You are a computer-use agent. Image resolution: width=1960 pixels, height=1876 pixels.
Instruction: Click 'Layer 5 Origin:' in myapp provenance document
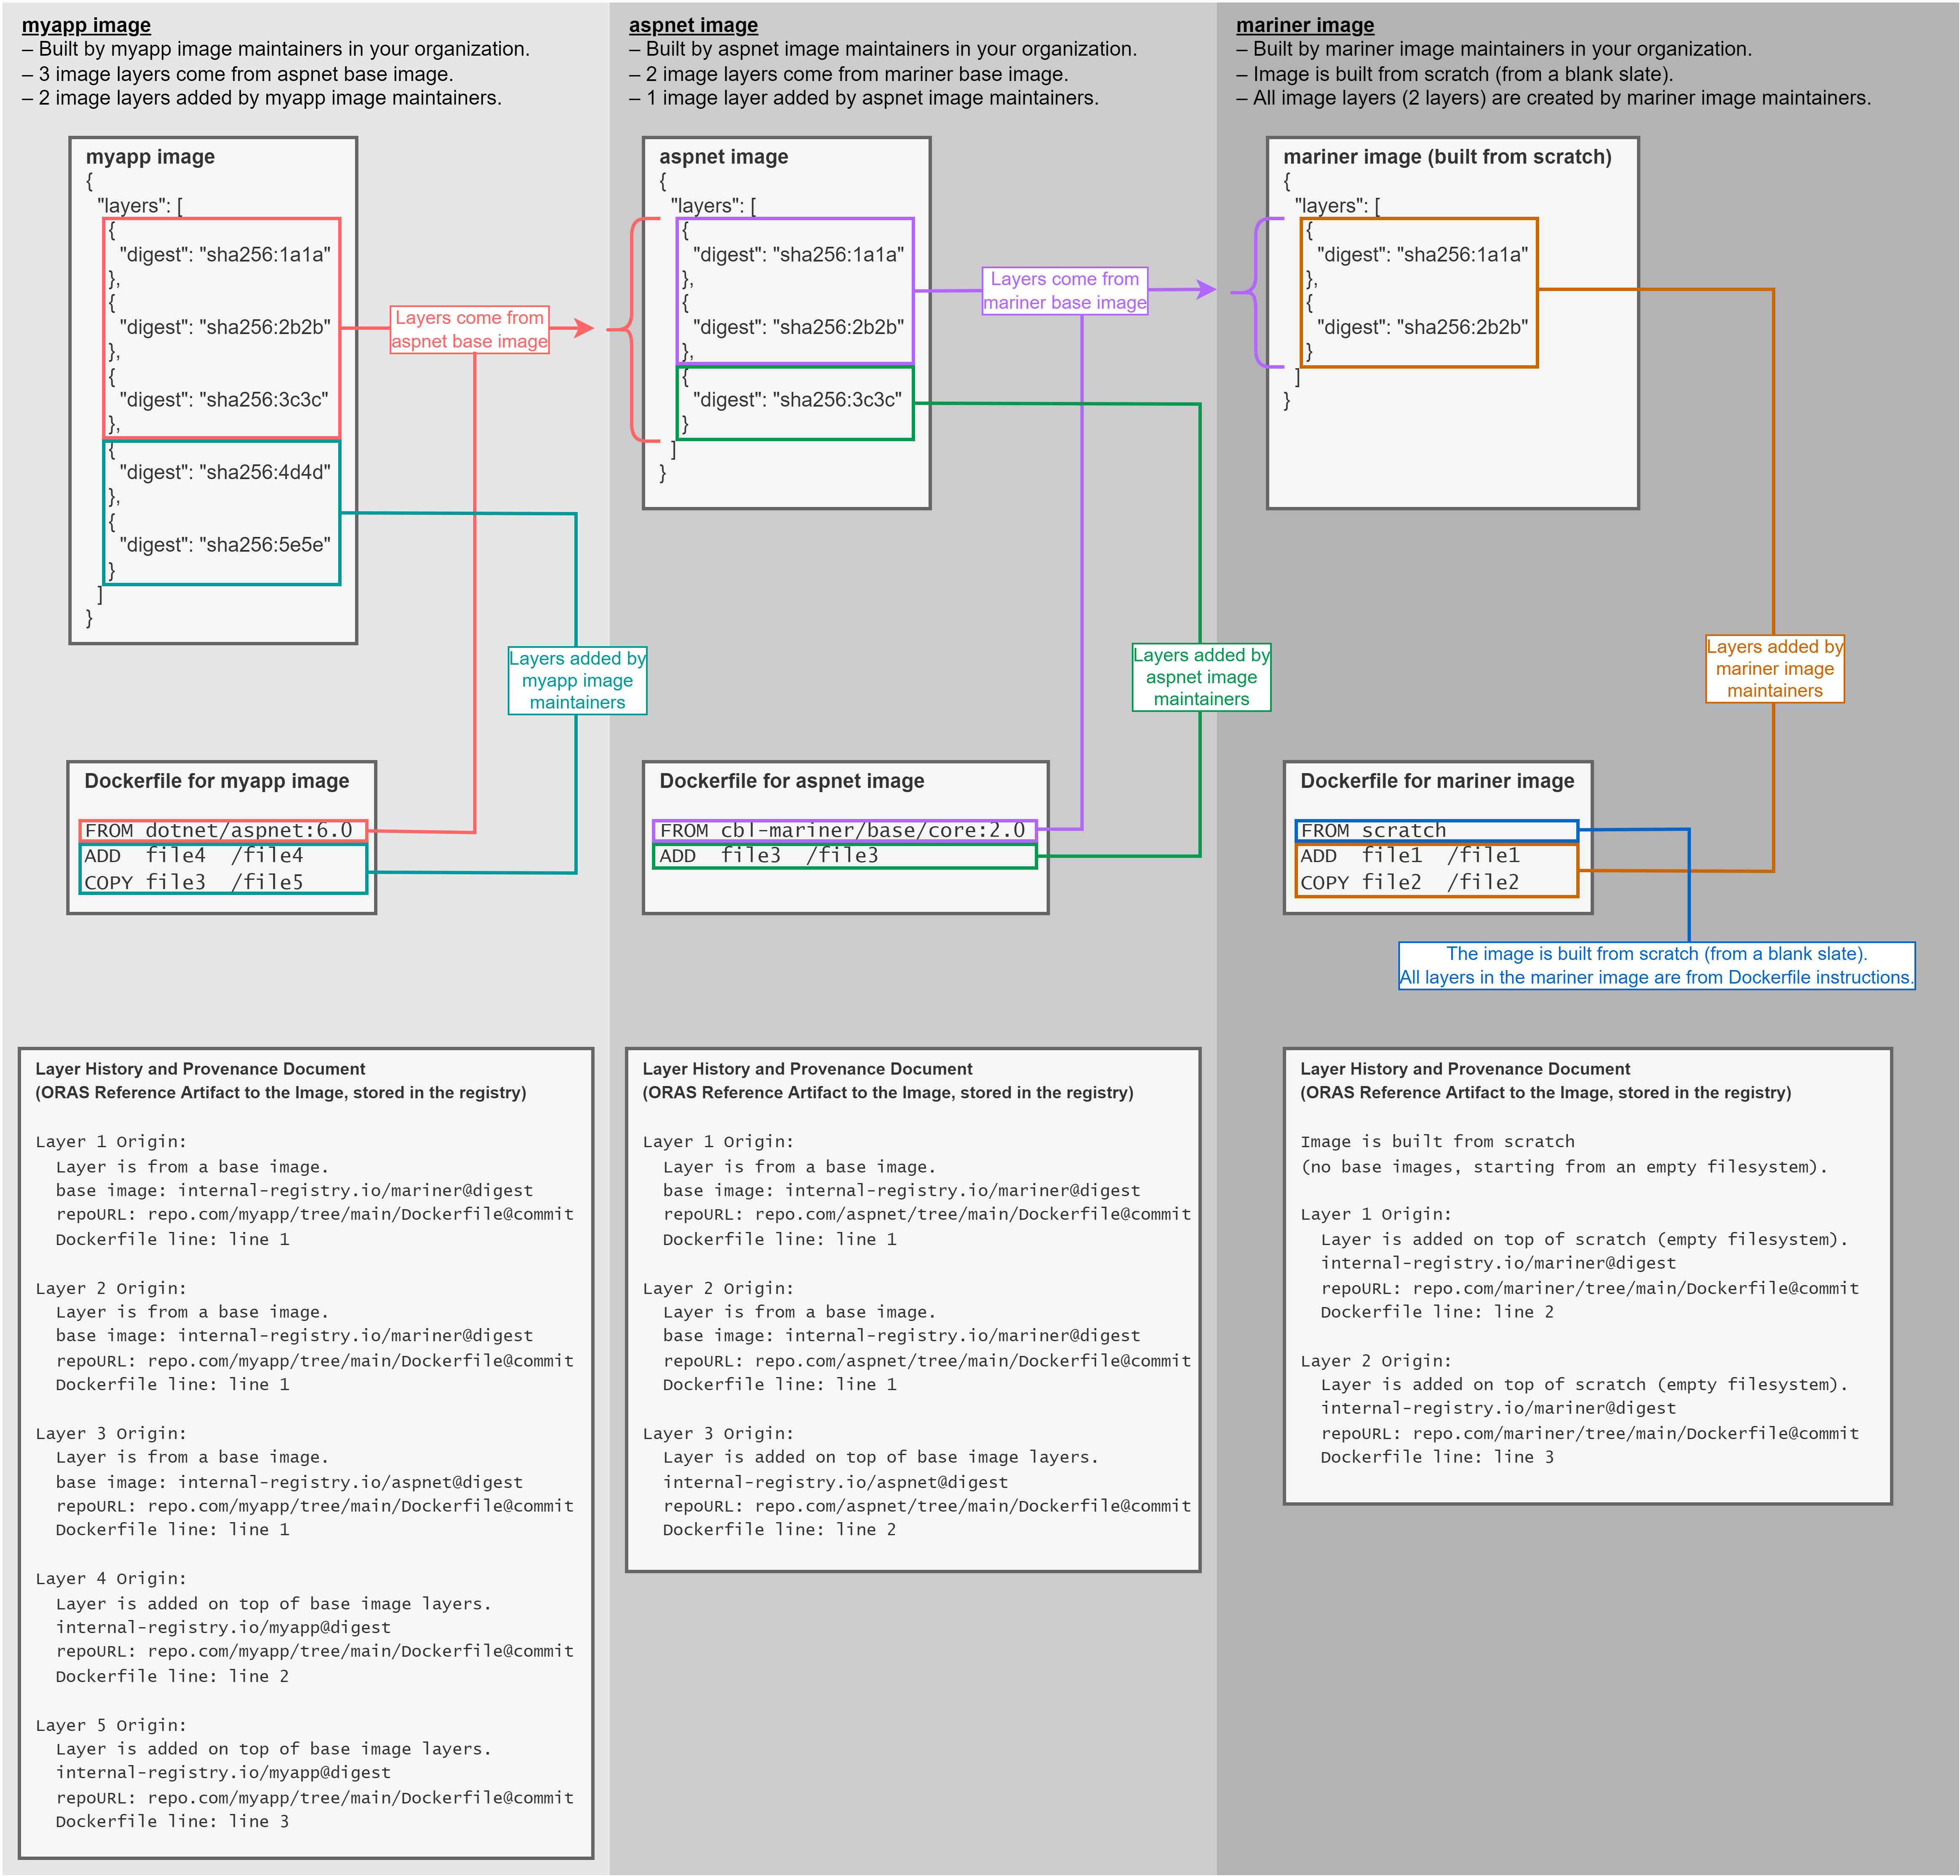[x=111, y=1725]
